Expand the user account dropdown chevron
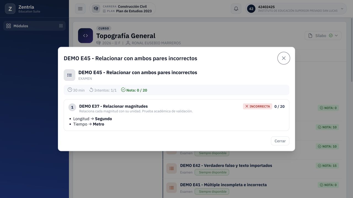The height and width of the screenshot is (198, 353). (x=342, y=9)
